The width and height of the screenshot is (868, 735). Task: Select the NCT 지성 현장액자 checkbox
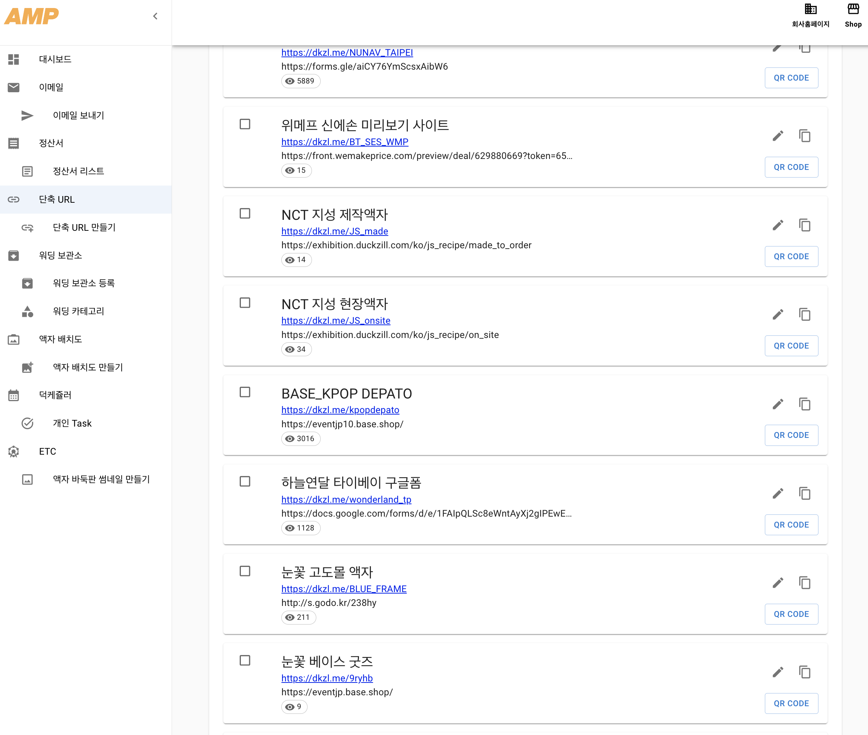tap(245, 303)
